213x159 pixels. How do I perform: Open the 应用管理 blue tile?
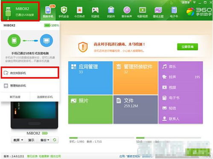coord(90,78)
